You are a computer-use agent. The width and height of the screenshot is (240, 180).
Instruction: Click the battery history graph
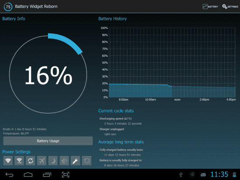pos(172,62)
